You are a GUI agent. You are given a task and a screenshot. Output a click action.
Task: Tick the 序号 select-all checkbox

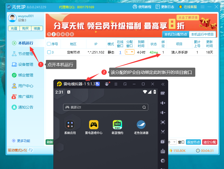(x=49, y=44)
